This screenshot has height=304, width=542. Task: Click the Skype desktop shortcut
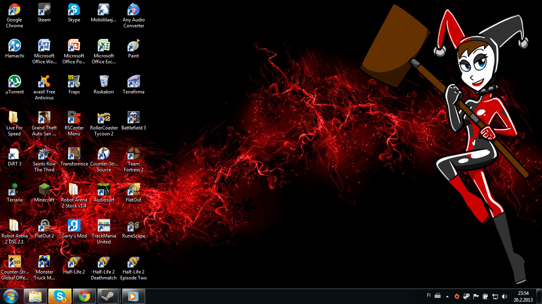click(x=74, y=13)
